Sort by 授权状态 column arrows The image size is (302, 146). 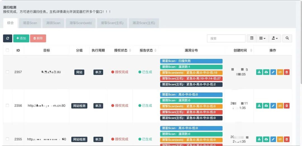coord(130,51)
